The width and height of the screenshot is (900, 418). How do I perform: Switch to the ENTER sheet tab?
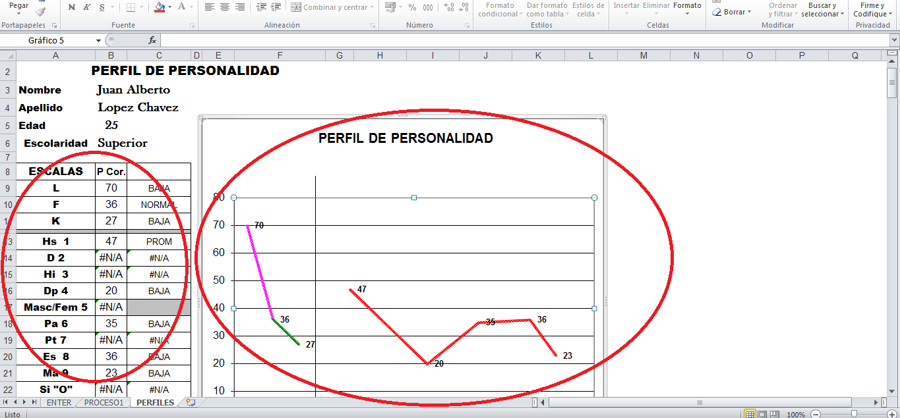pyautogui.click(x=59, y=402)
